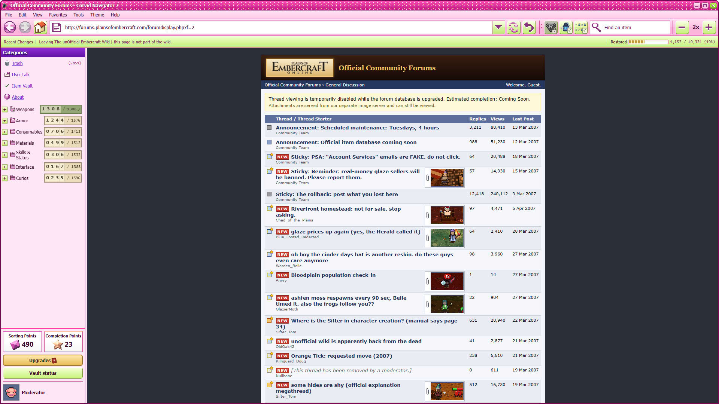Expand the Consumables category
719x404 pixels.
coord(5,132)
